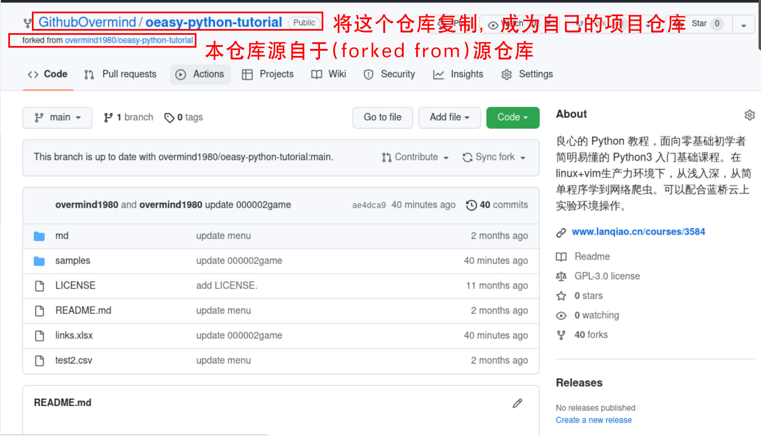Expand the Star lists dropdown arrow
The height and width of the screenshot is (436, 761).
[x=744, y=24]
